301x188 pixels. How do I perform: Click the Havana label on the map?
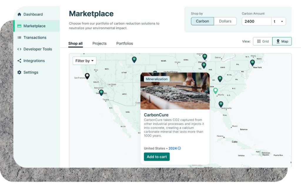pyautogui.click(x=220, y=136)
